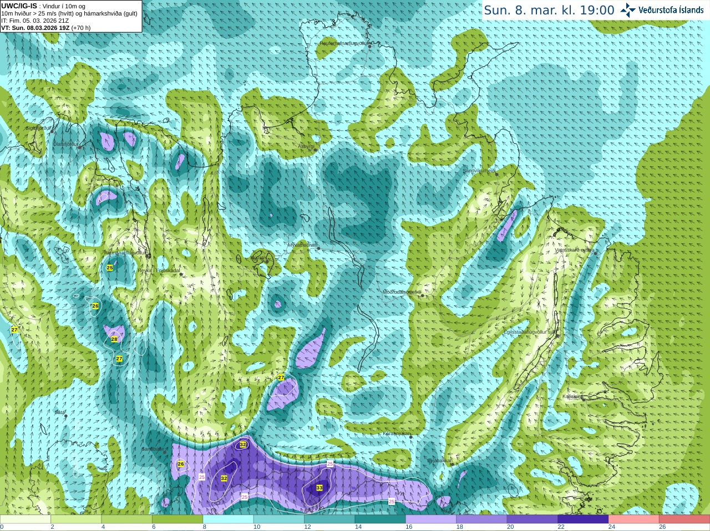Select the Eyjabakkar station label
710x531 pixels.
[x=440, y=461]
